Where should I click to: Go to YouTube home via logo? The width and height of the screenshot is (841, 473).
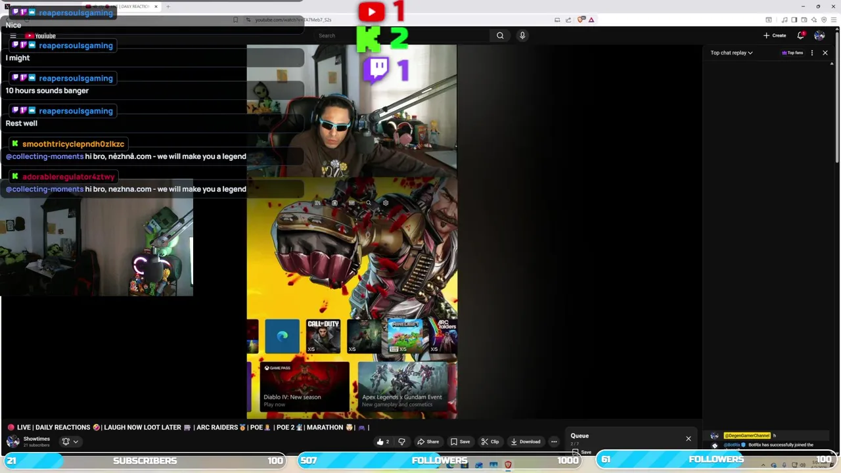click(x=41, y=36)
